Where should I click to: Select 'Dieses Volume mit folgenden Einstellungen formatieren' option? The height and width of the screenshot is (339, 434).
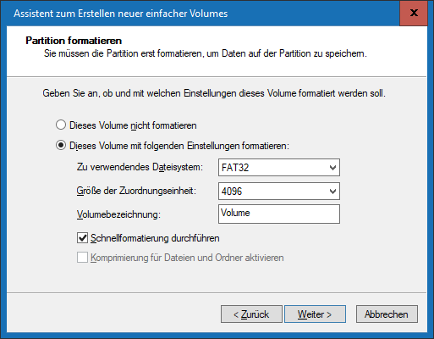[61, 146]
